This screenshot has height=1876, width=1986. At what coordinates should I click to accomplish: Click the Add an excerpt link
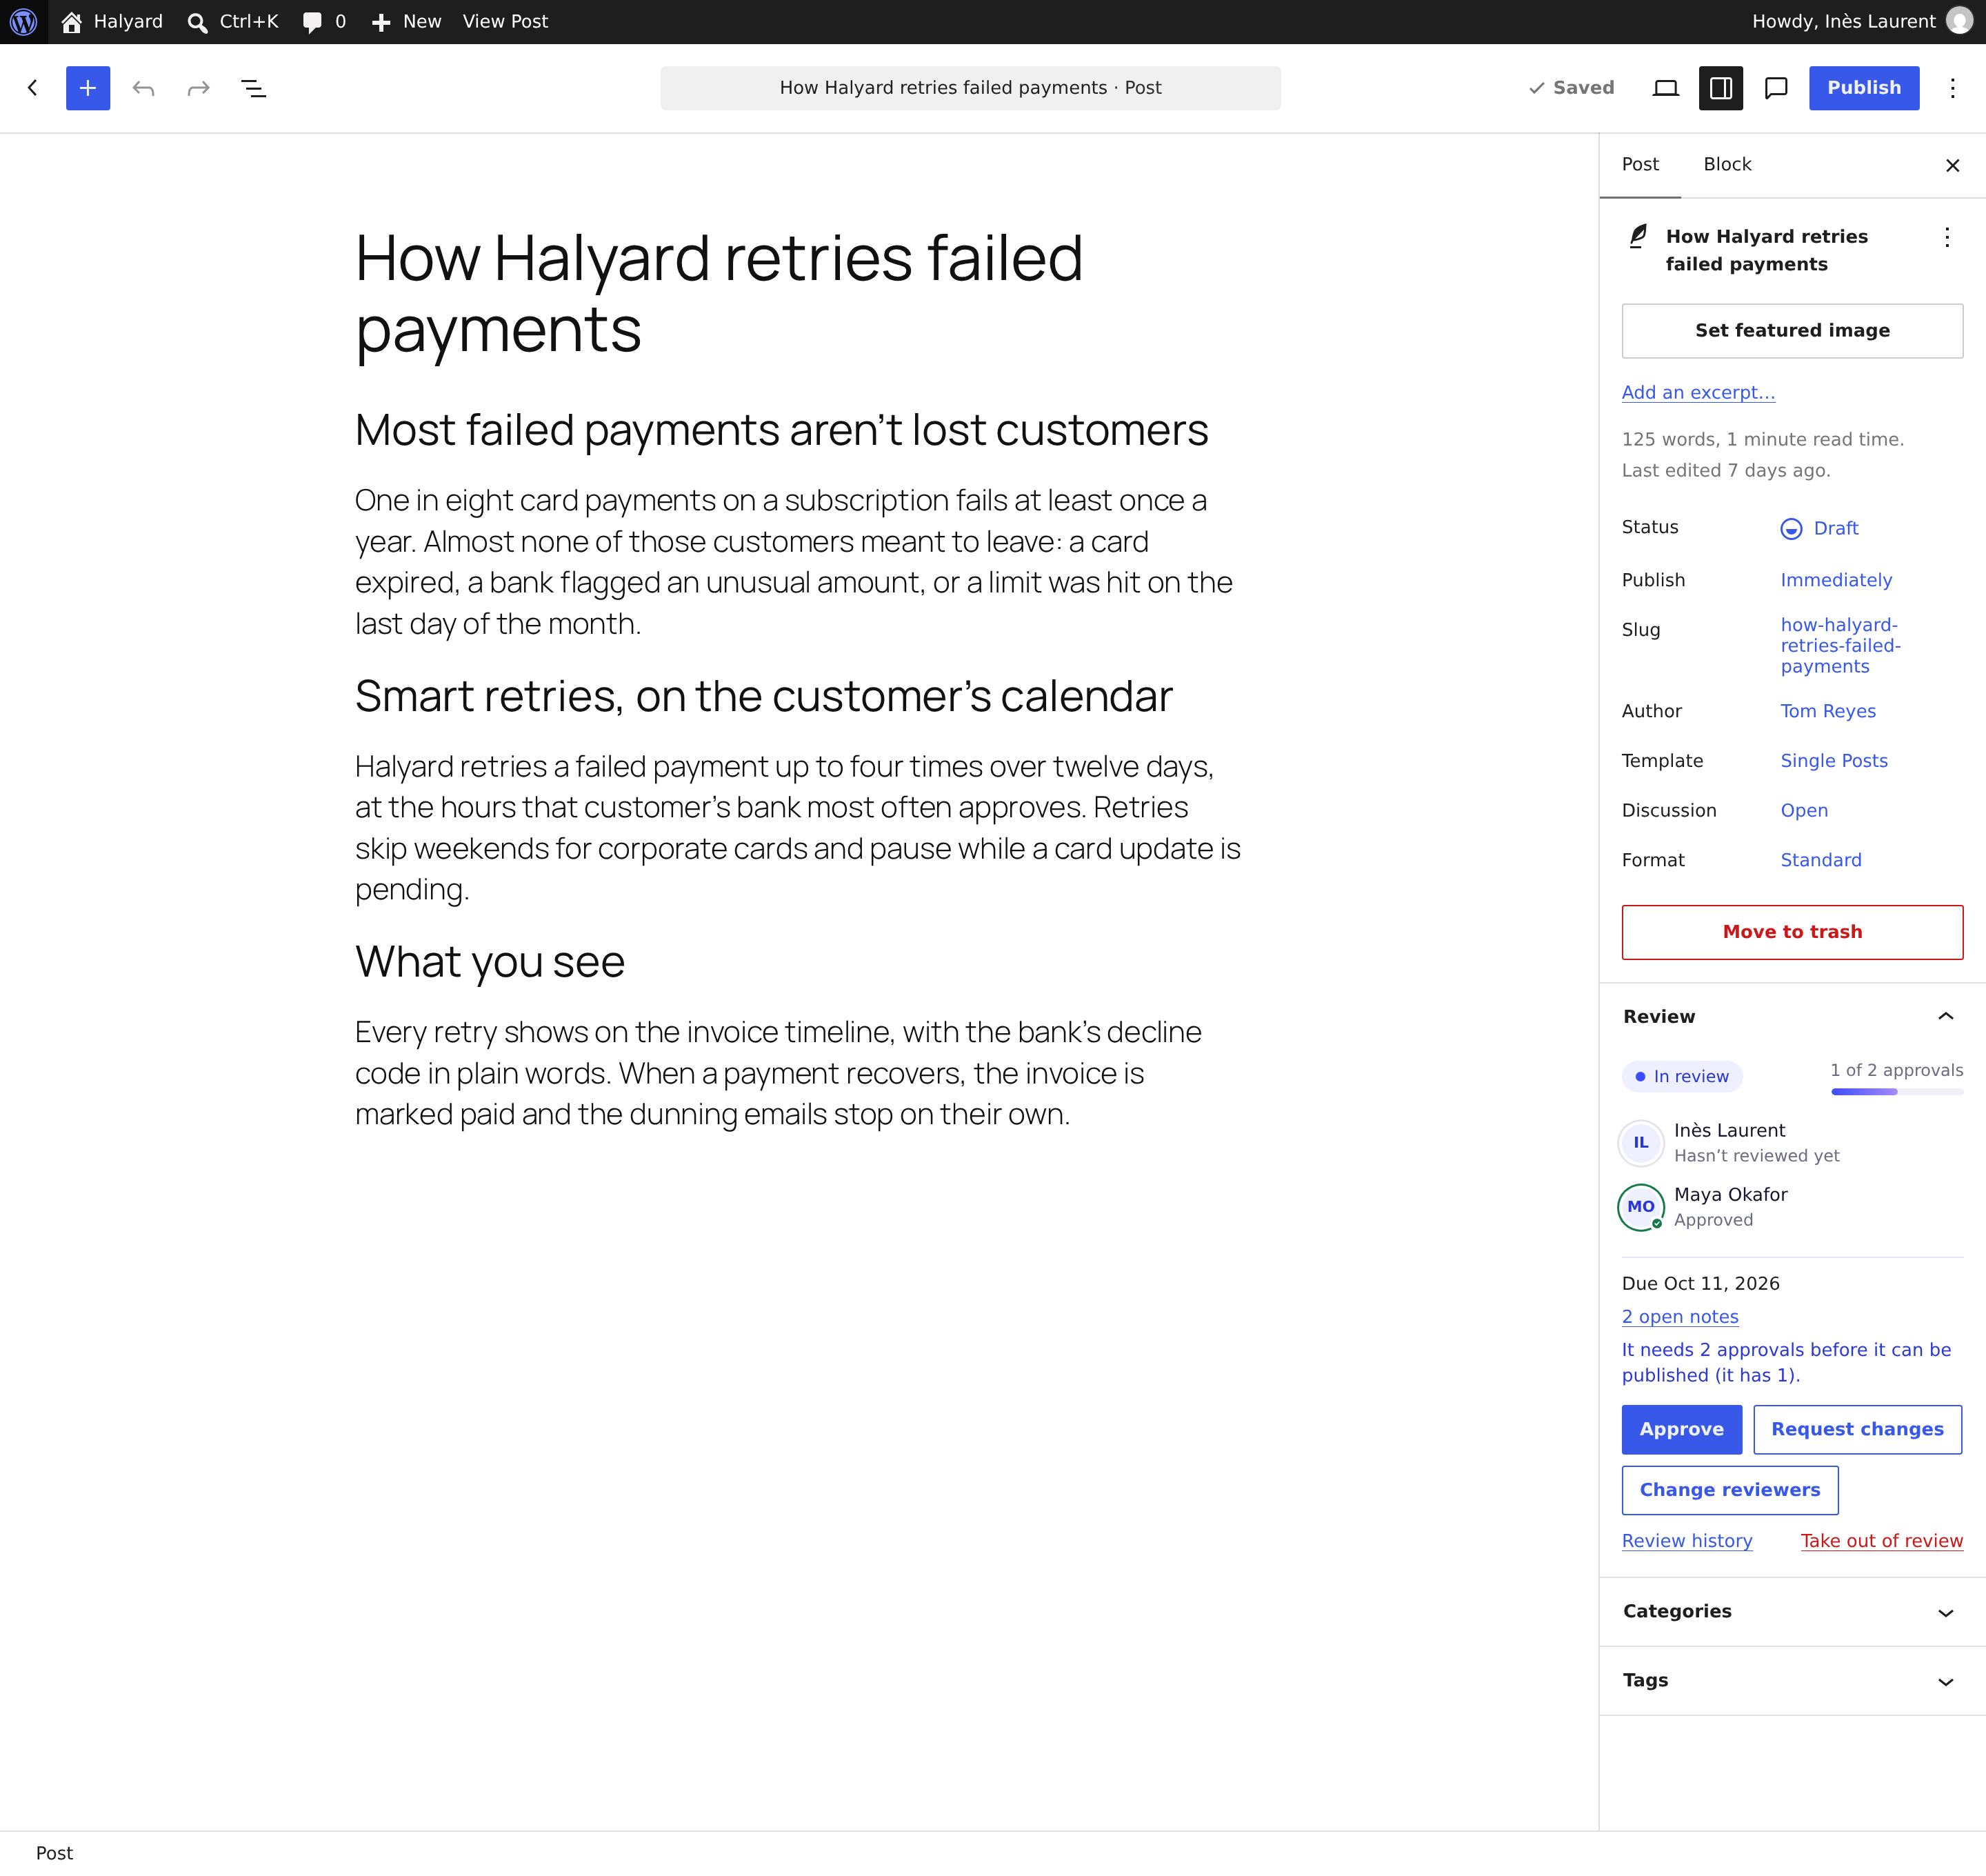click(1698, 392)
